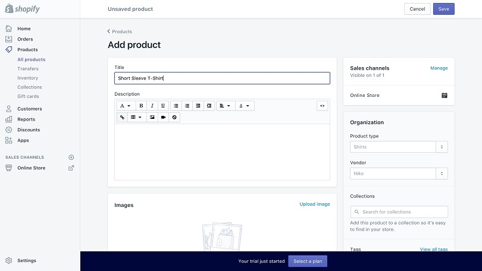The image size is (482, 271).
Task: Clear formatting icon
Action: coord(174,117)
